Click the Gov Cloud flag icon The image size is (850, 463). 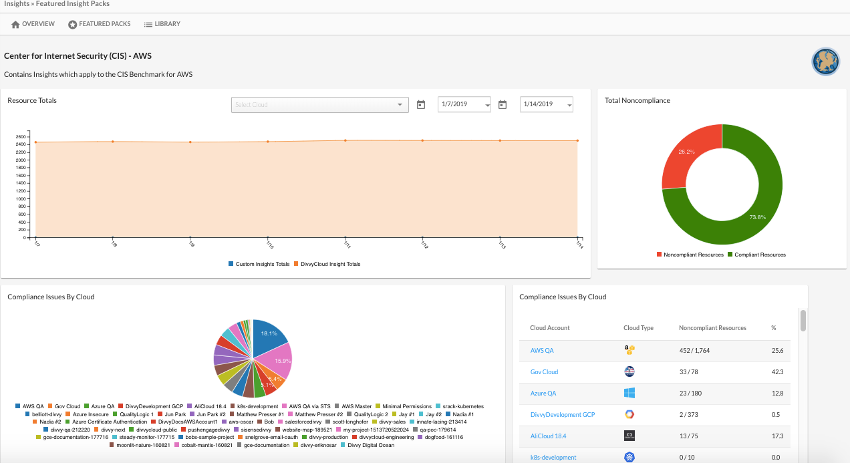click(x=629, y=371)
